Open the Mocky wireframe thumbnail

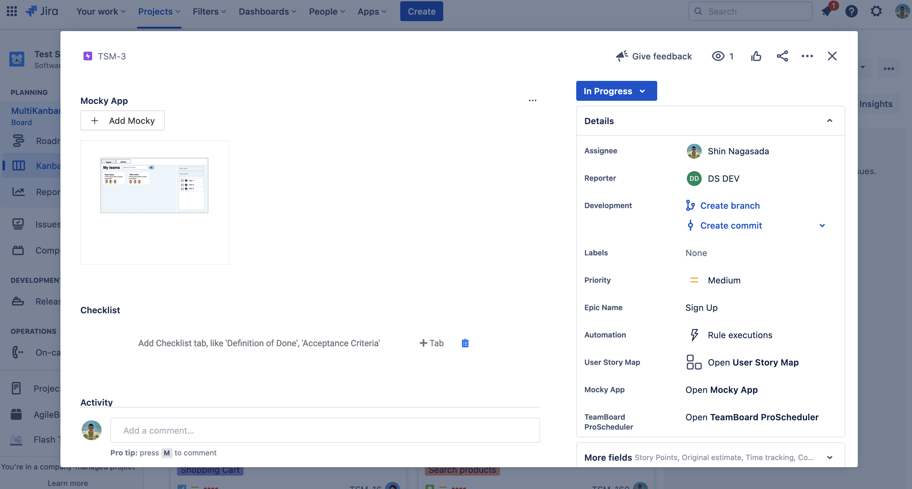tap(154, 185)
